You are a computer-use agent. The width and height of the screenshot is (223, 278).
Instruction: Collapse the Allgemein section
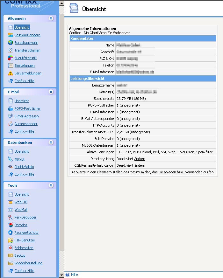[51, 18]
